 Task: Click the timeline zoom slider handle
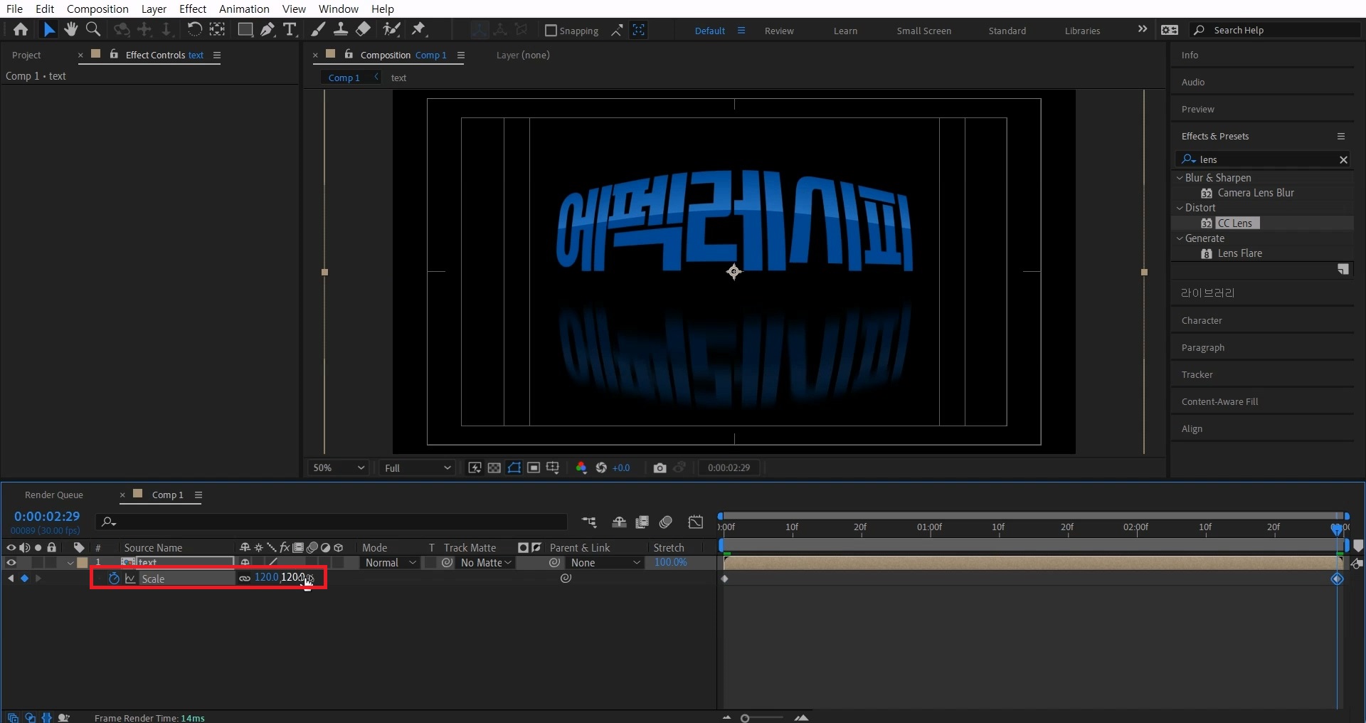[x=745, y=718]
